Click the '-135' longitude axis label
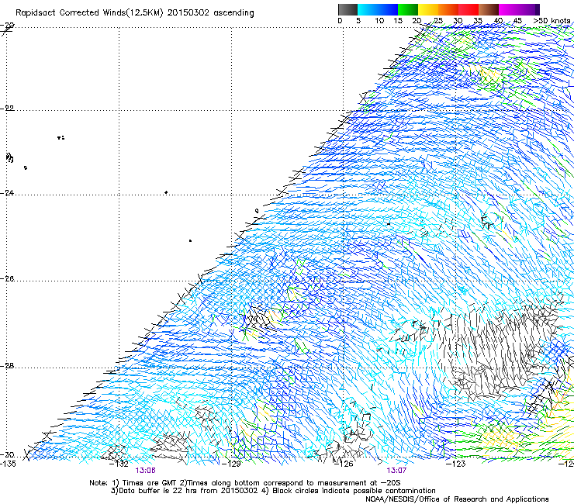This screenshot has width=574, height=504. [x=8, y=464]
